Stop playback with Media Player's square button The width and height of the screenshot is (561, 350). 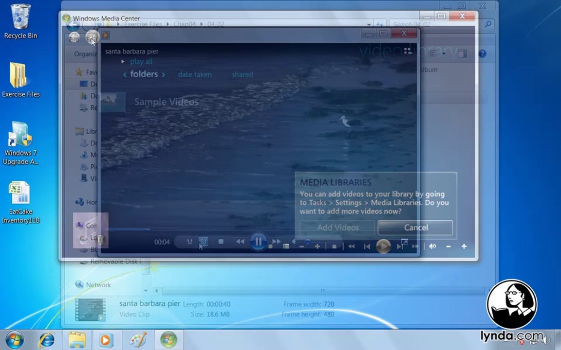221,242
